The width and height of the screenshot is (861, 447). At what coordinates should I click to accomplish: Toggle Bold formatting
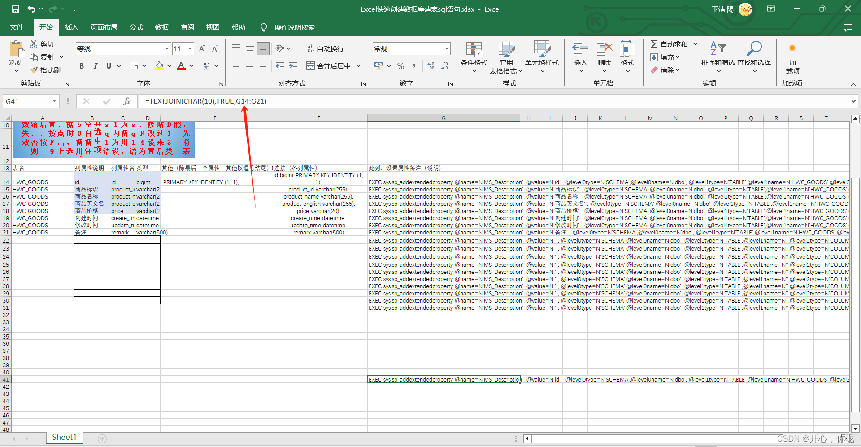tap(82, 66)
